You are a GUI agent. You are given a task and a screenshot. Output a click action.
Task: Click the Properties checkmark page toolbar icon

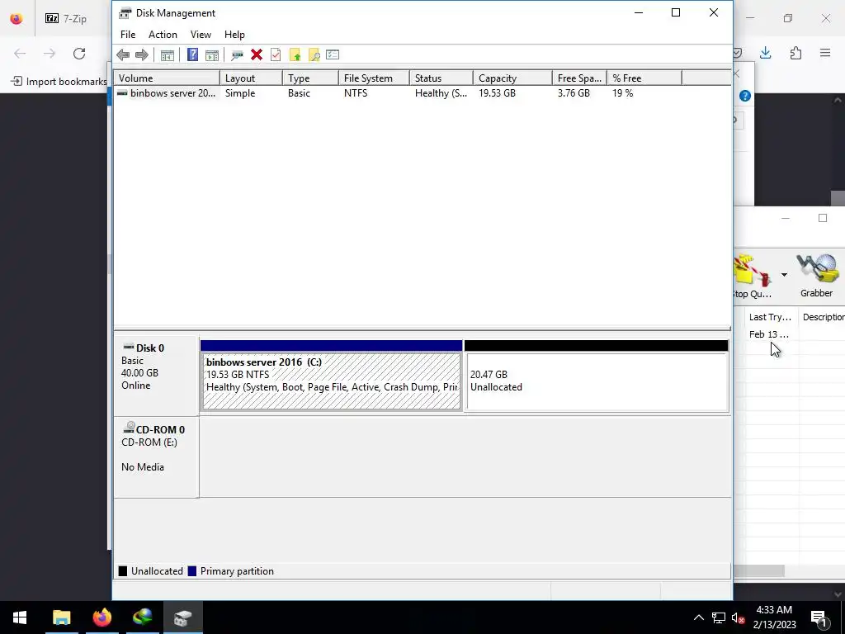tap(276, 54)
